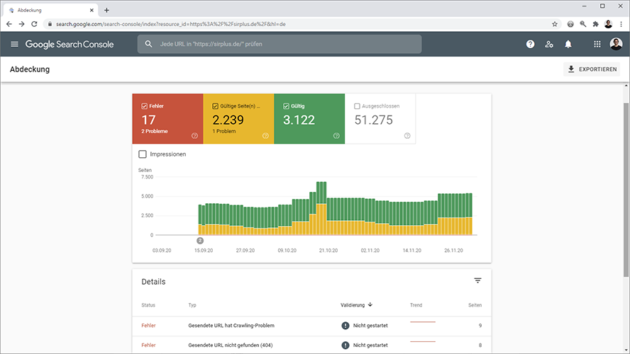This screenshot has width=630, height=354.
Task: Enable the Impressionen checkbox
Action: pyautogui.click(x=142, y=154)
